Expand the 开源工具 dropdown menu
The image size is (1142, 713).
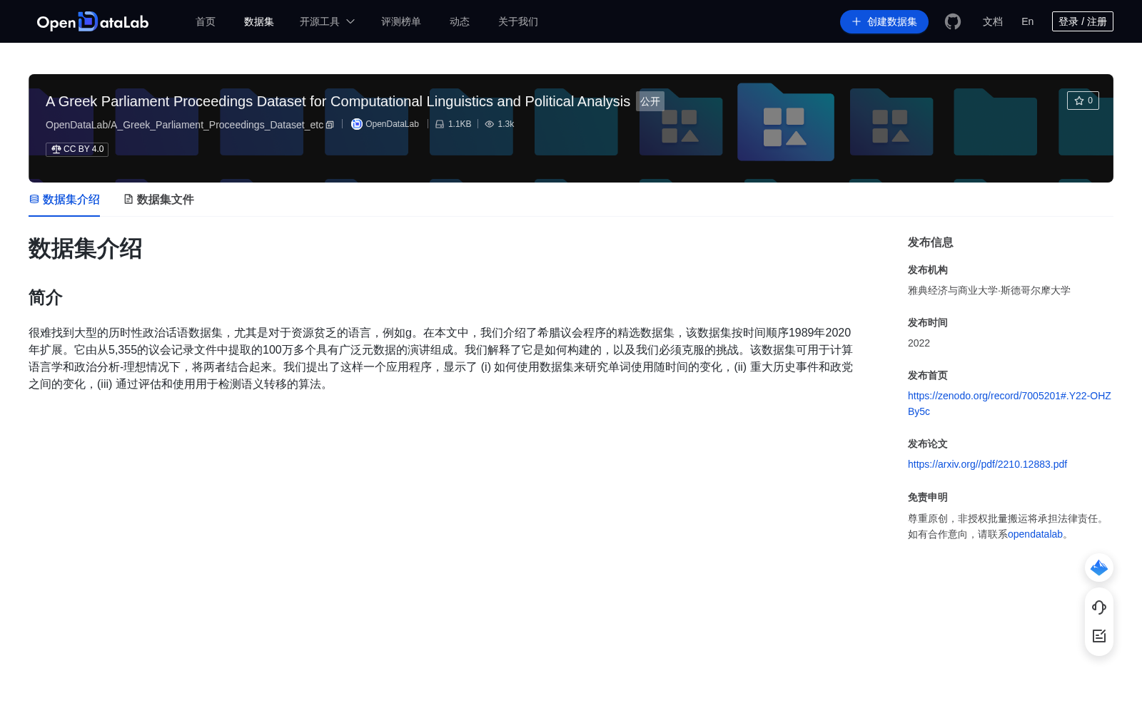[x=327, y=21]
